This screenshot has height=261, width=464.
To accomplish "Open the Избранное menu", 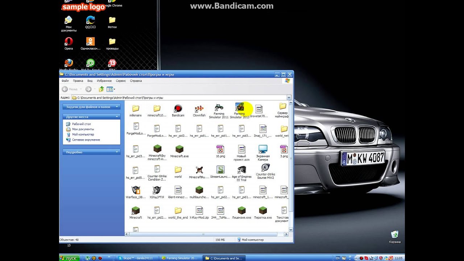I will click(104, 81).
